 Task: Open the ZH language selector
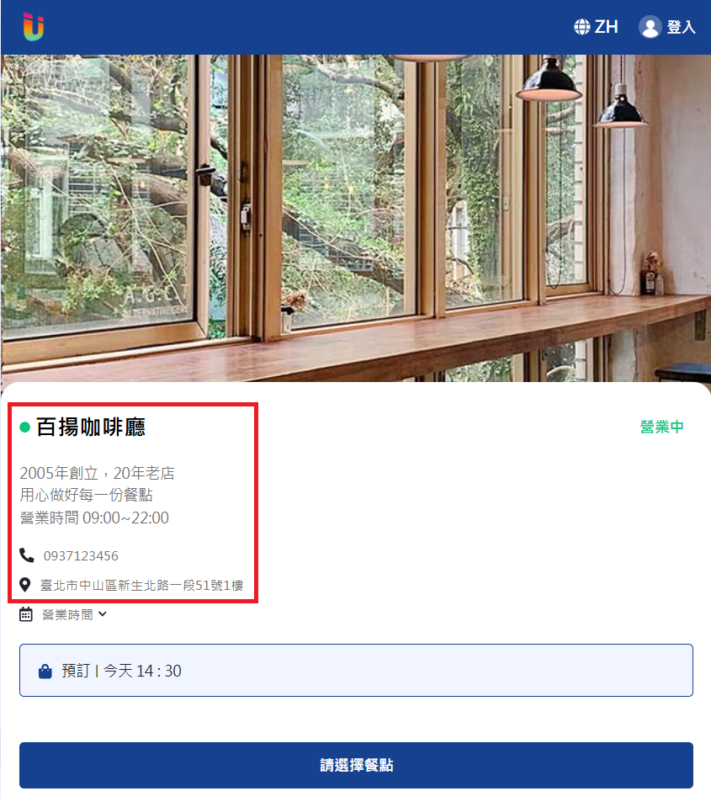[x=606, y=27]
